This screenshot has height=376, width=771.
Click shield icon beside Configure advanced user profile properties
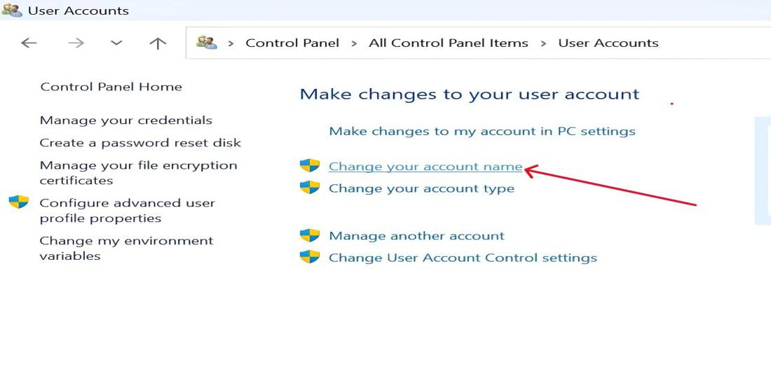(19, 202)
